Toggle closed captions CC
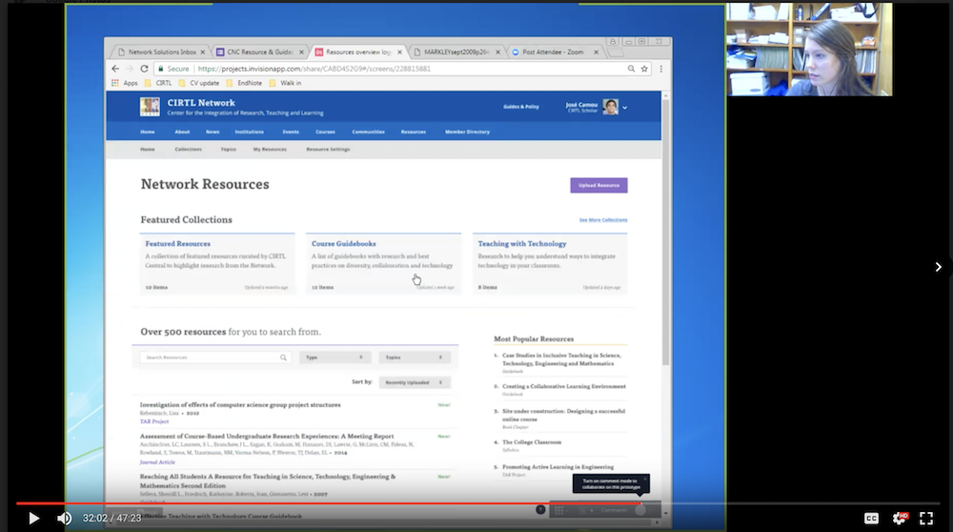 pos(871,518)
